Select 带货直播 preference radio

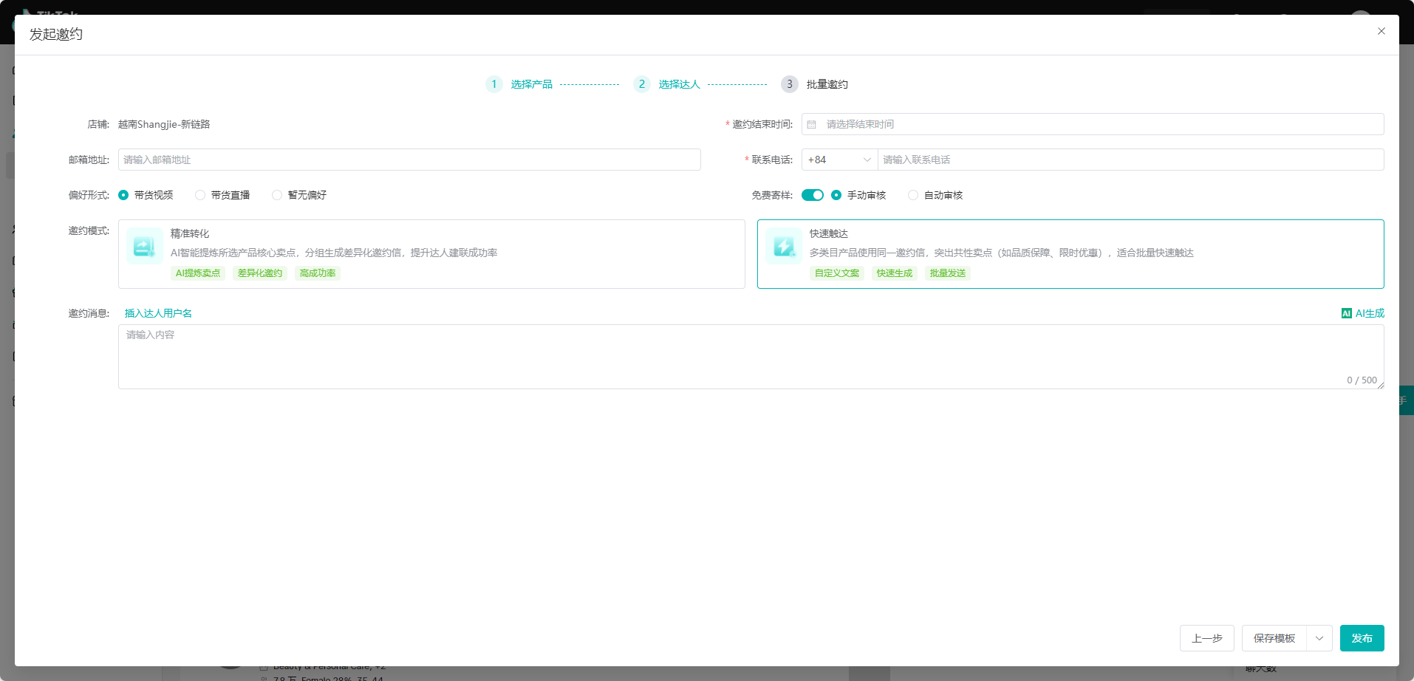click(x=200, y=195)
